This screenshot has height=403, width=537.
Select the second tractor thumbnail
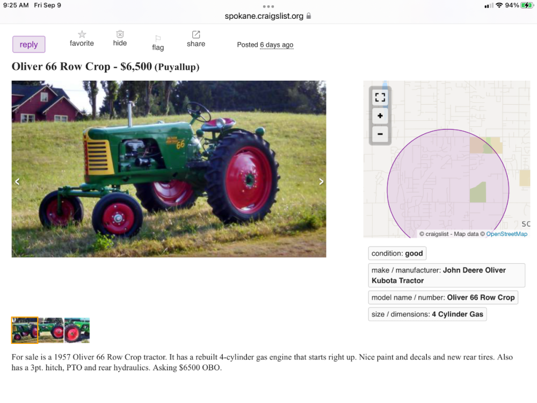click(51, 330)
